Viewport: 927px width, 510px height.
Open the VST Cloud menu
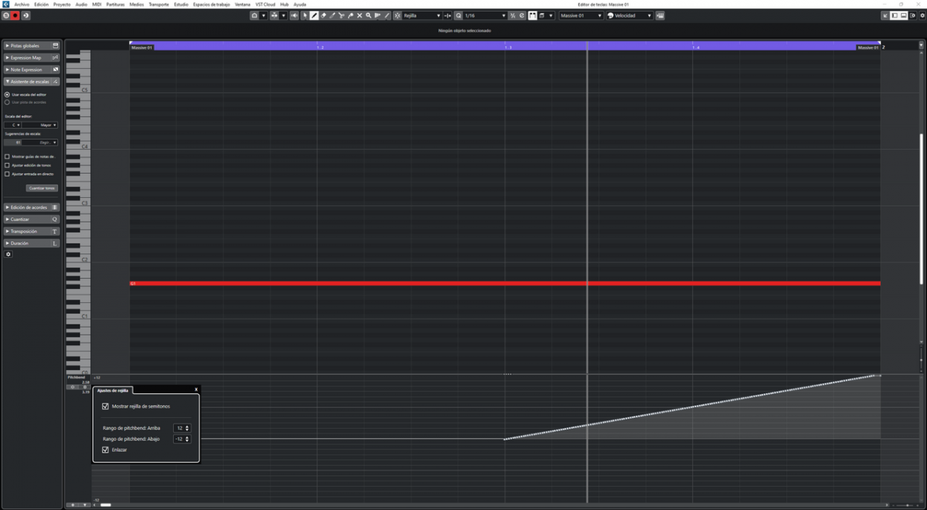coord(265,4)
